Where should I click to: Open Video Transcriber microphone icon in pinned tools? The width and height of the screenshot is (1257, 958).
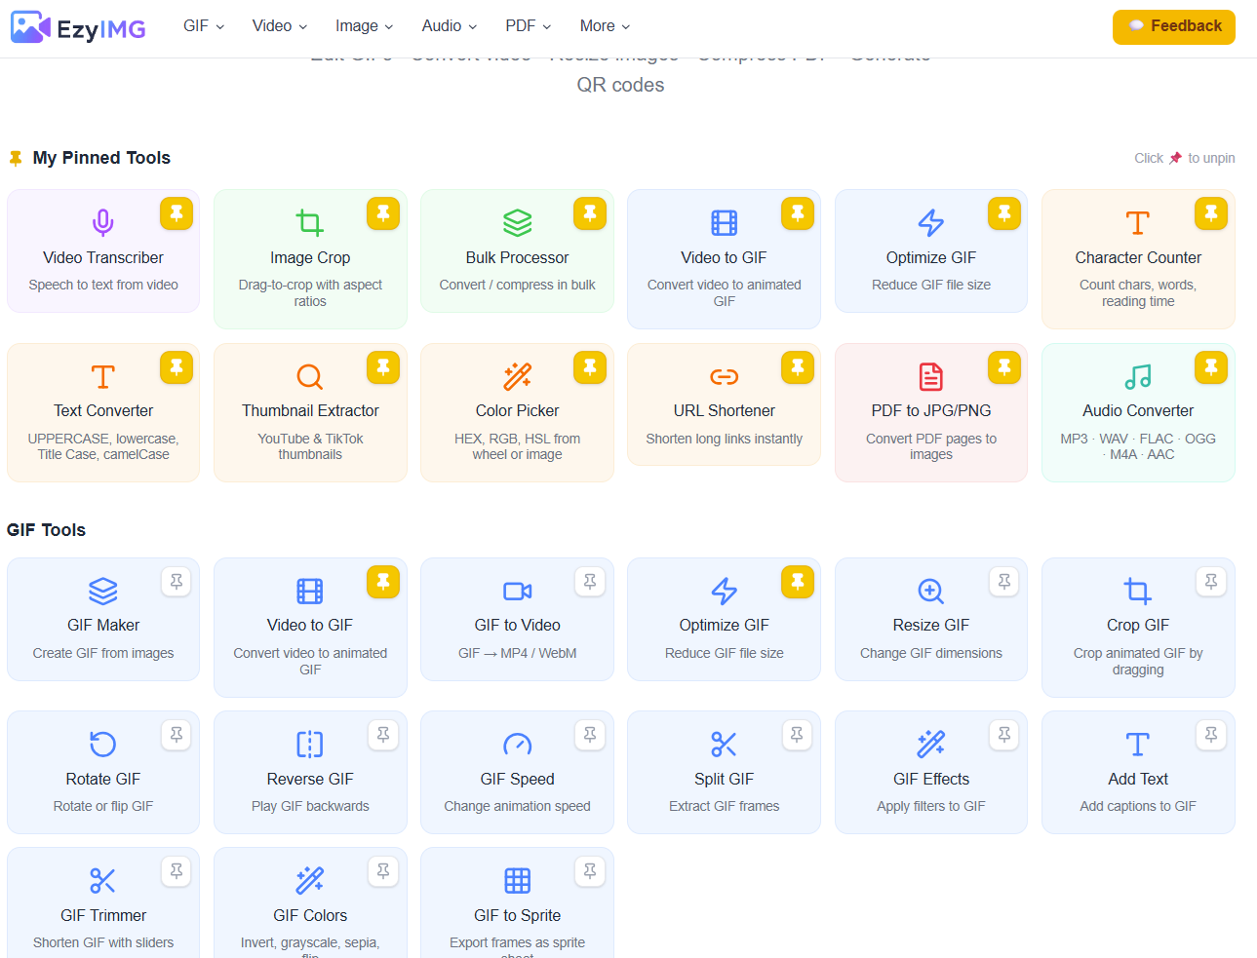tap(103, 223)
